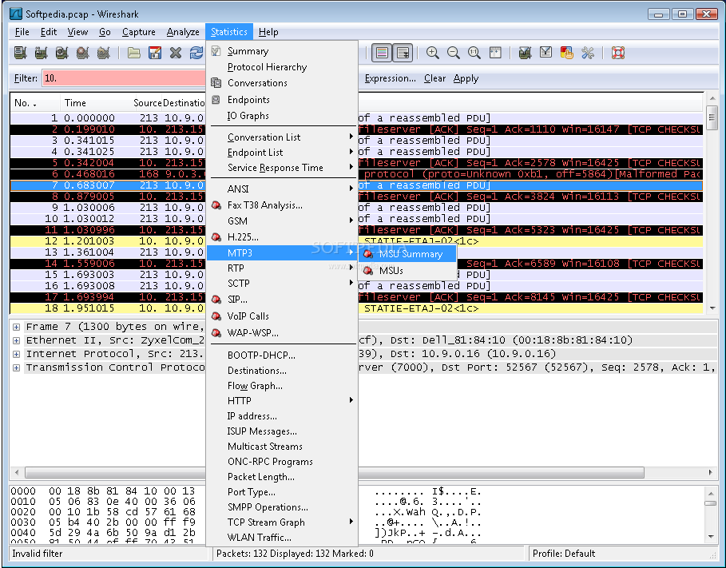Open display filters toolbar icon

tap(545, 53)
